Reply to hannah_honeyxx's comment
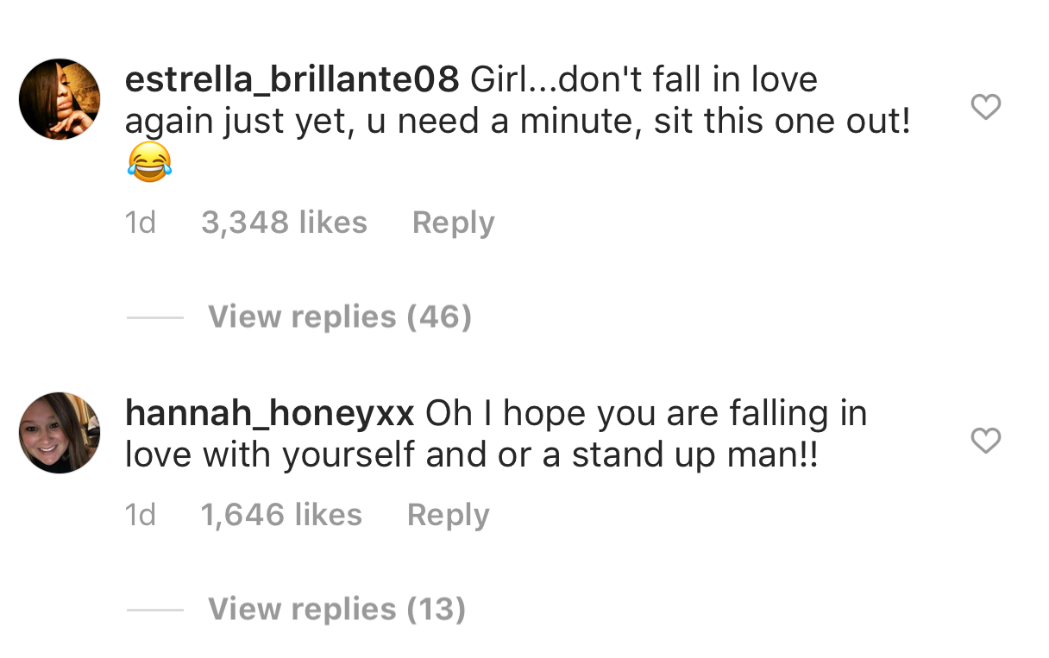Image resolution: width=1049 pixels, height=658 pixels. pos(448,515)
